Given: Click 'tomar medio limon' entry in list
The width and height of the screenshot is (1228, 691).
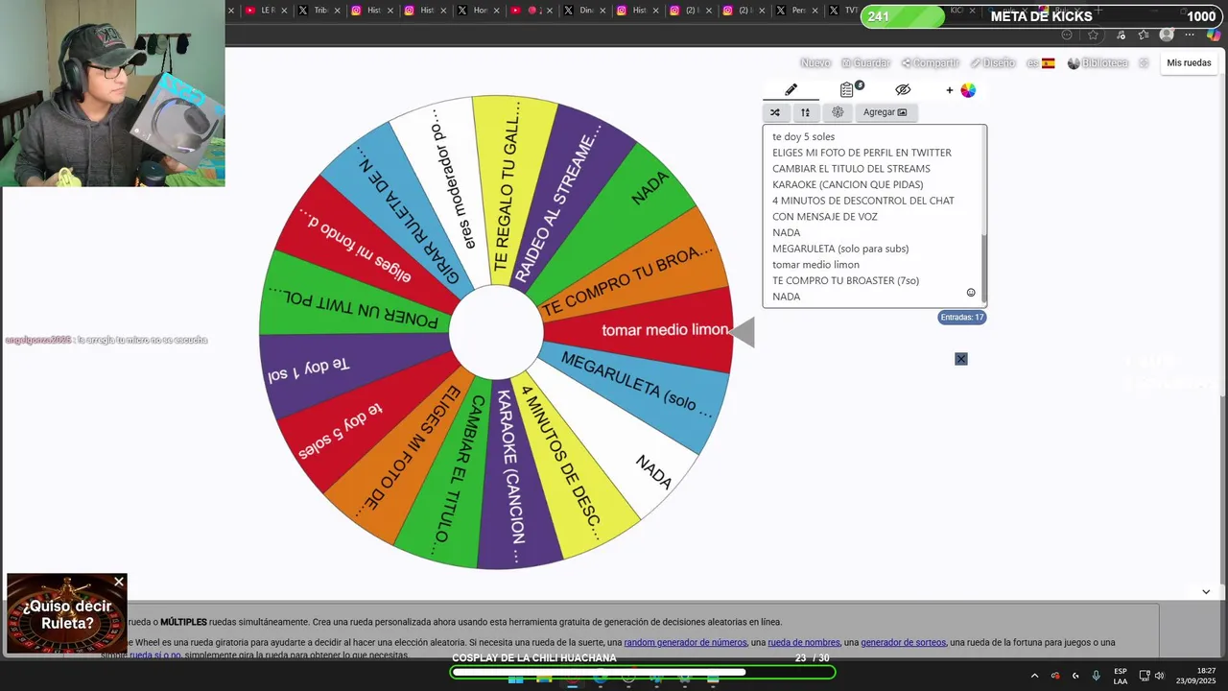Looking at the screenshot, I should (815, 265).
